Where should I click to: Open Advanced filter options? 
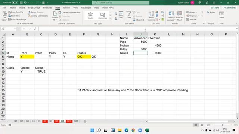[138, 20]
